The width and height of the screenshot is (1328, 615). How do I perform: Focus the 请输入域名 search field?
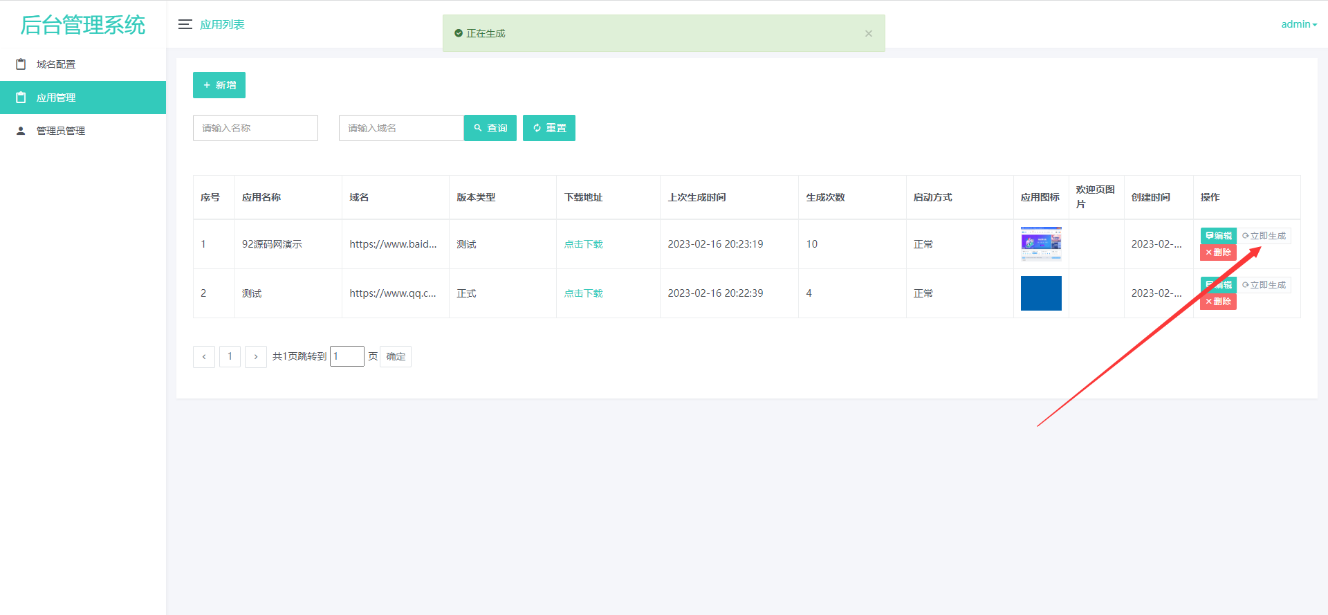(x=401, y=128)
